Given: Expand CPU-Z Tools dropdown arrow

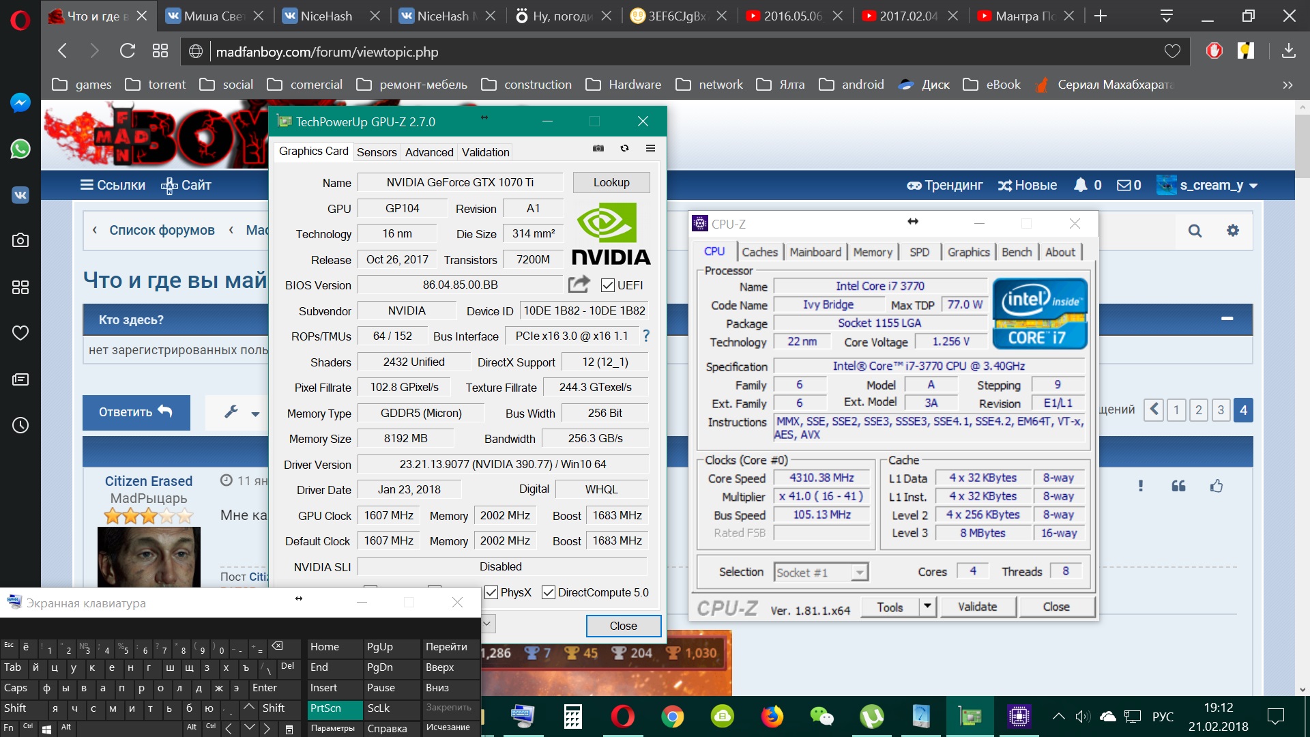Looking at the screenshot, I should click(927, 607).
